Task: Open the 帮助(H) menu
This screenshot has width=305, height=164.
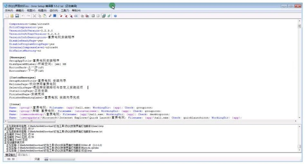Action: coord(76,11)
